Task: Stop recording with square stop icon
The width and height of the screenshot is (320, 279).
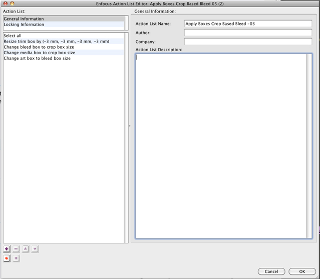Action: pos(16,258)
